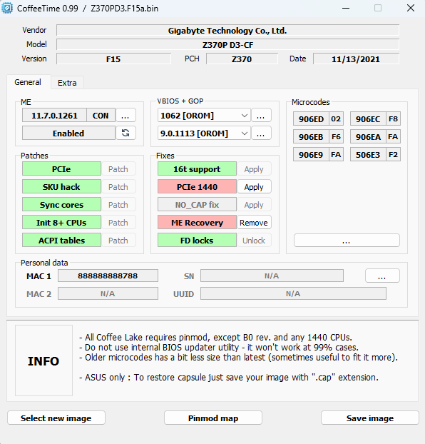The height and width of the screenshot is (444, 425).
Task: Click Patch button next to PCIe
Action: coord(118,169)
